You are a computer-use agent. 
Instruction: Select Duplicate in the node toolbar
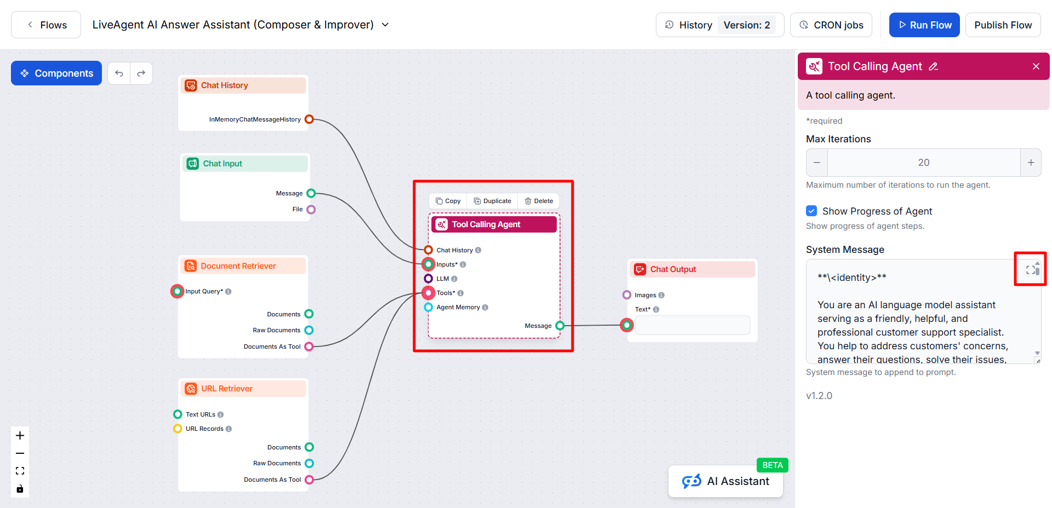(x=492, y=201)
